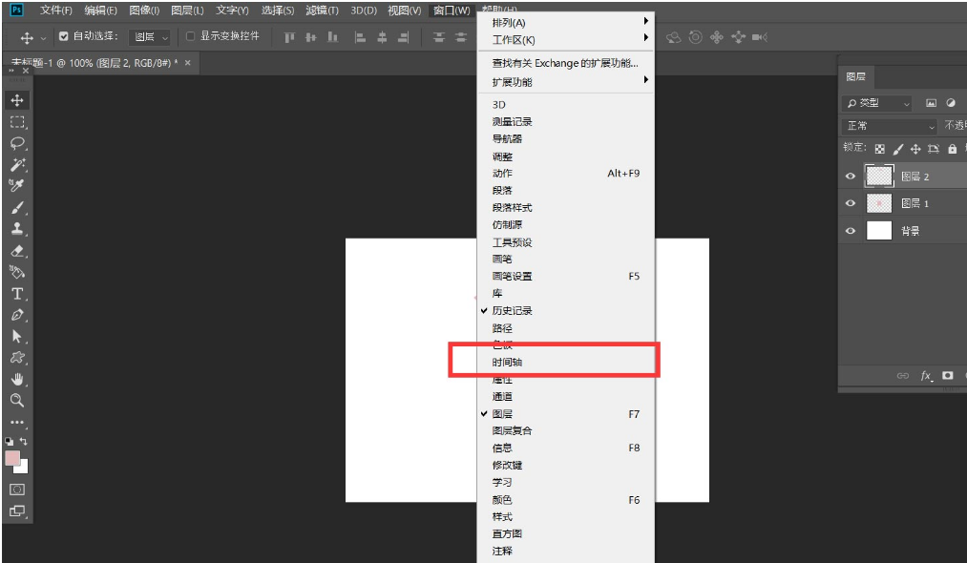Click the swap foreground/background colors icon
The height and width of the screenshot is (563, 967).
[24, 442]
